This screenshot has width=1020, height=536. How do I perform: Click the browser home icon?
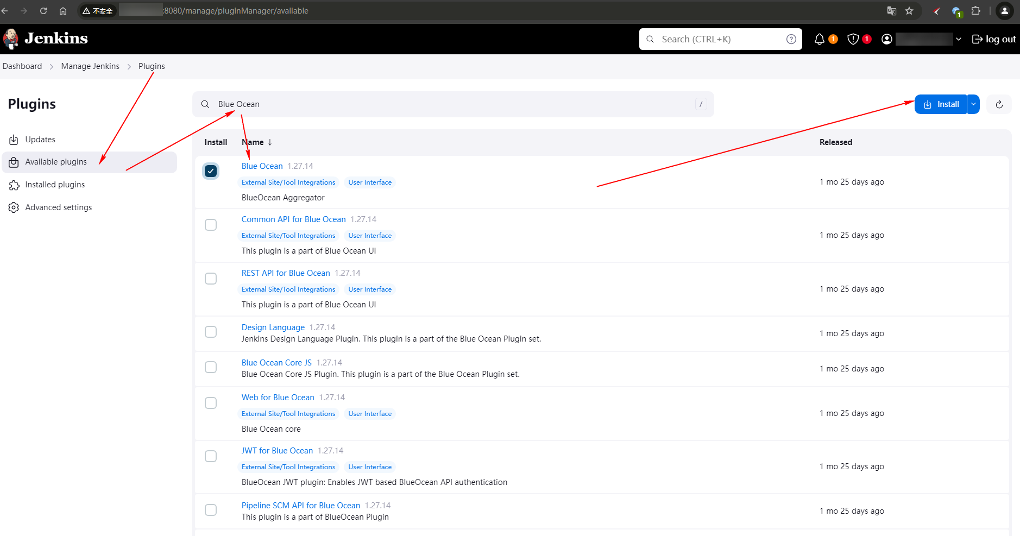[x=63, y=11]
